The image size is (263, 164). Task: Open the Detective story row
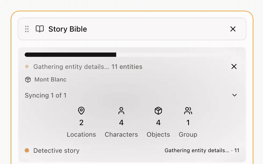coord(132,151)
